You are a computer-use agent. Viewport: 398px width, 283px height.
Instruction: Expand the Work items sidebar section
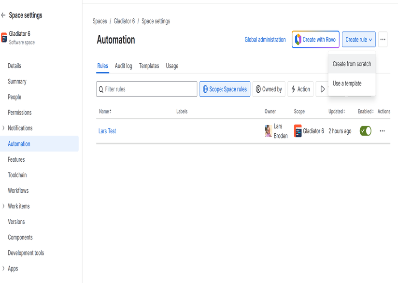pos(4,206)
